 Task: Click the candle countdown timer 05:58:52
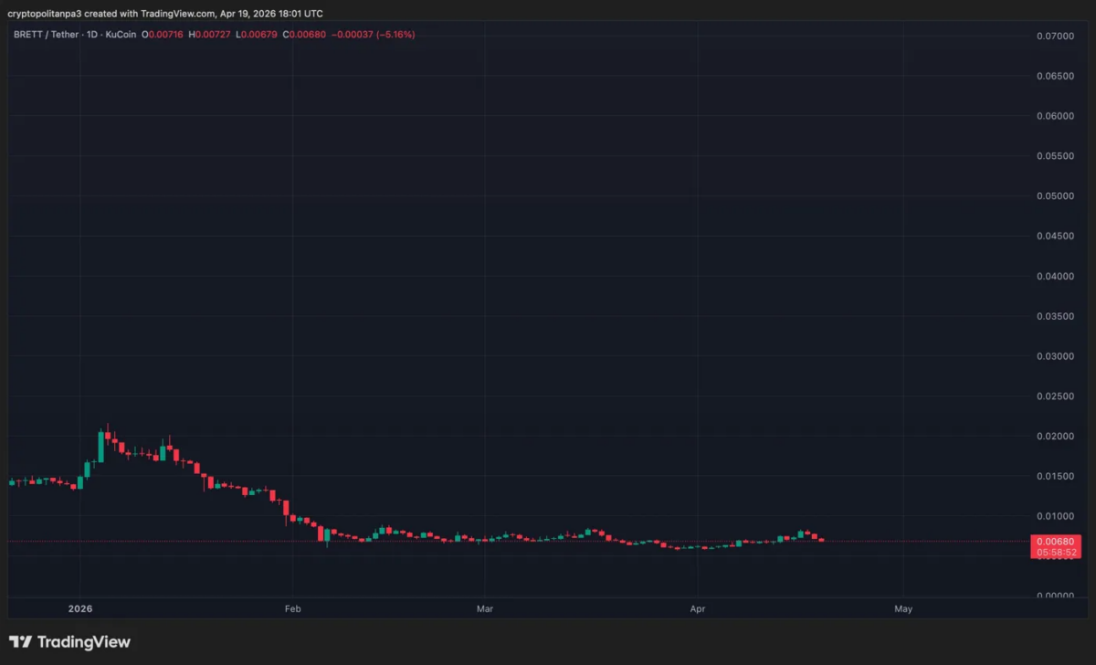pyautogui.click(x=1055, y=552)
